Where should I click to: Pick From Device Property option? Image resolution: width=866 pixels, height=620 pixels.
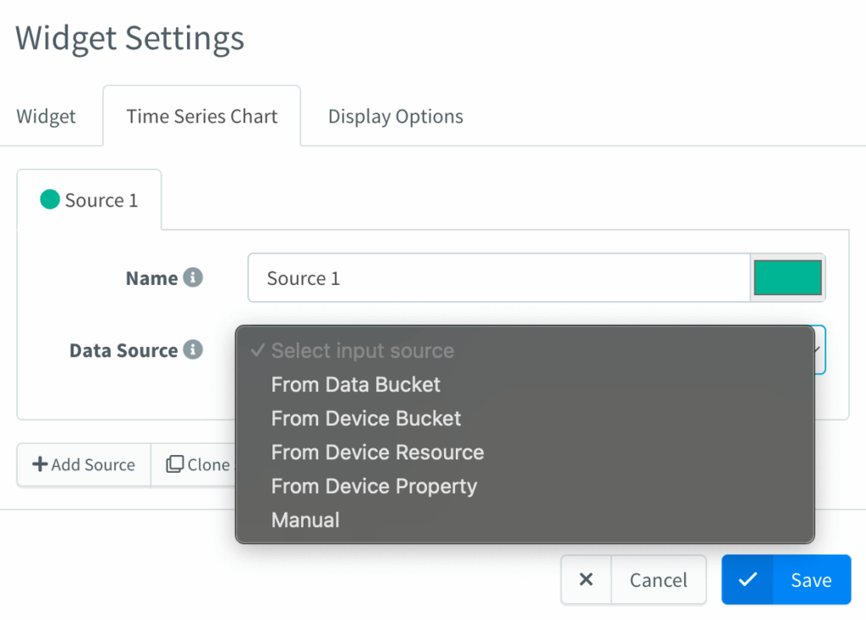524,486
